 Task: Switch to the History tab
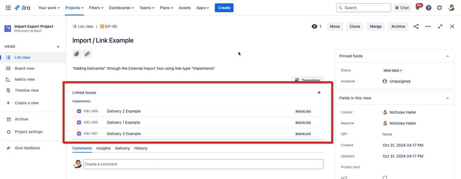[x=141, y=149]
